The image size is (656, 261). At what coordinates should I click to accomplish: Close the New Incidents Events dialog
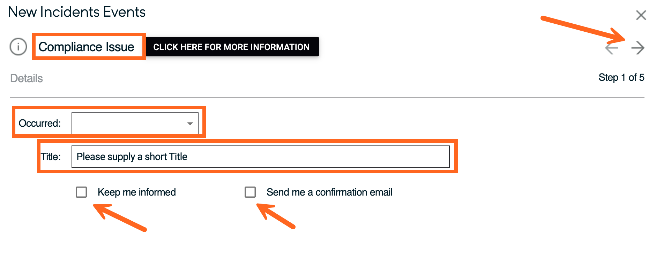[x=641, y=15]
